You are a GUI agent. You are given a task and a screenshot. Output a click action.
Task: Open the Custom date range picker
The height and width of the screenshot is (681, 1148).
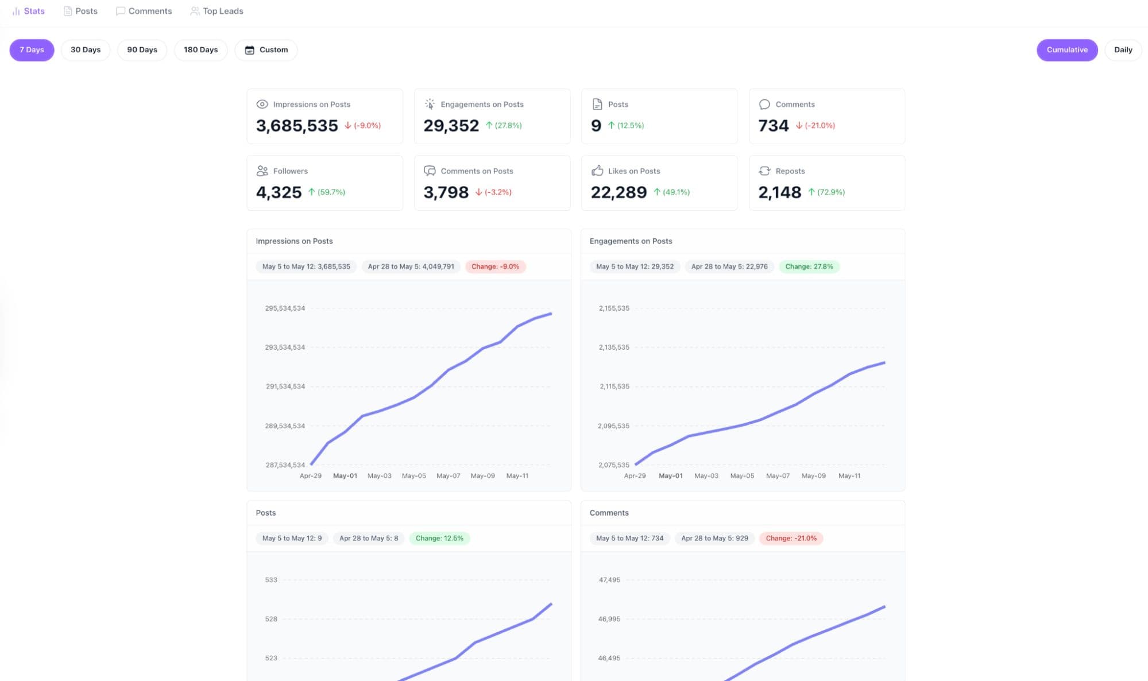click(266, 50)
